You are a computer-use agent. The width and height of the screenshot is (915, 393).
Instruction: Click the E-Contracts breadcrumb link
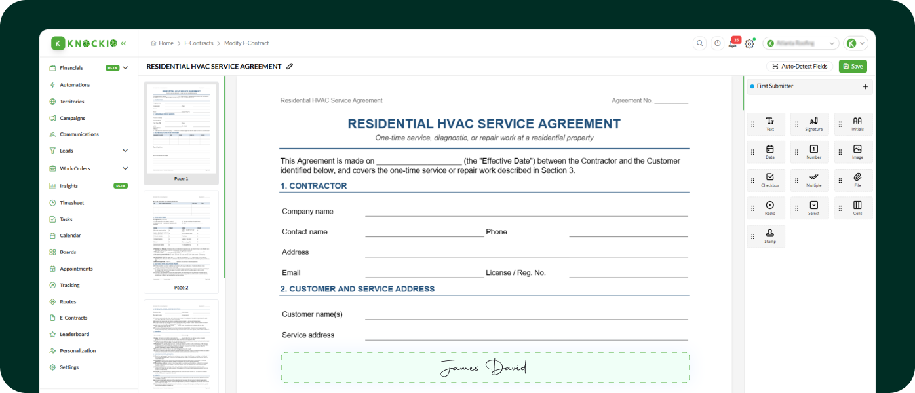(199, 43)
